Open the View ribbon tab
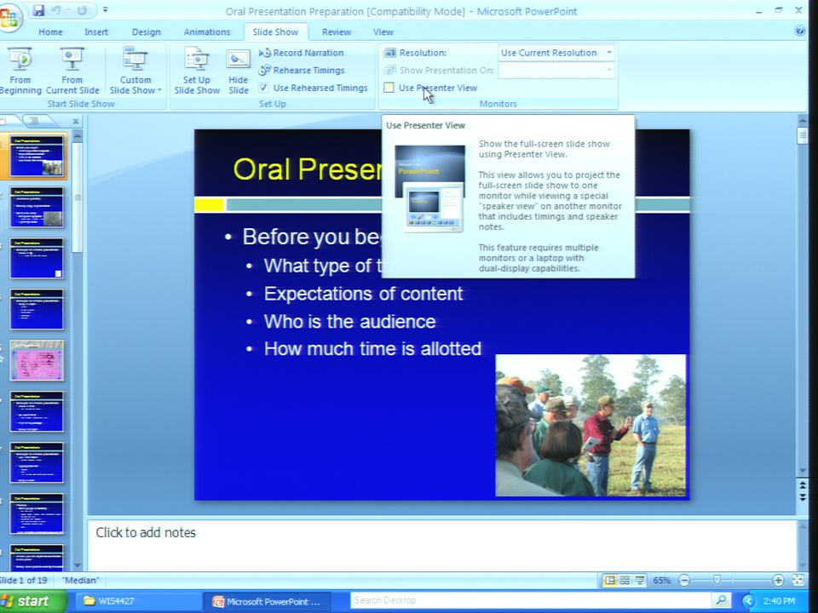The height and width of the screenshot is (613, 818). point(383,32)
